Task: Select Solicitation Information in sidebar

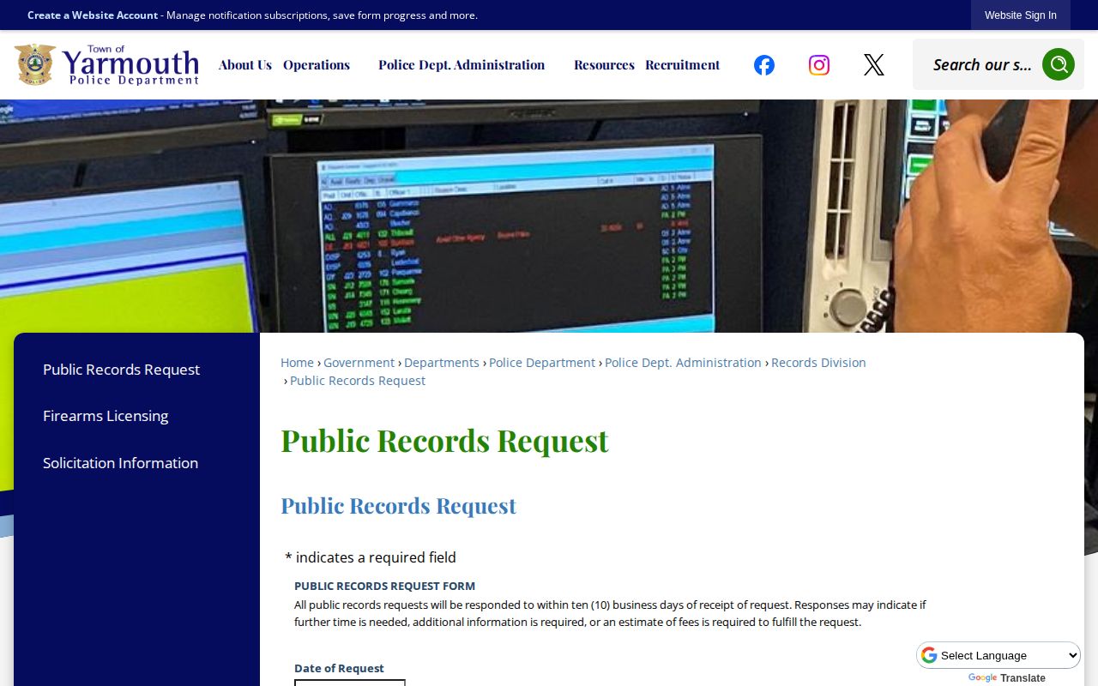Action: tap(120, 463)
